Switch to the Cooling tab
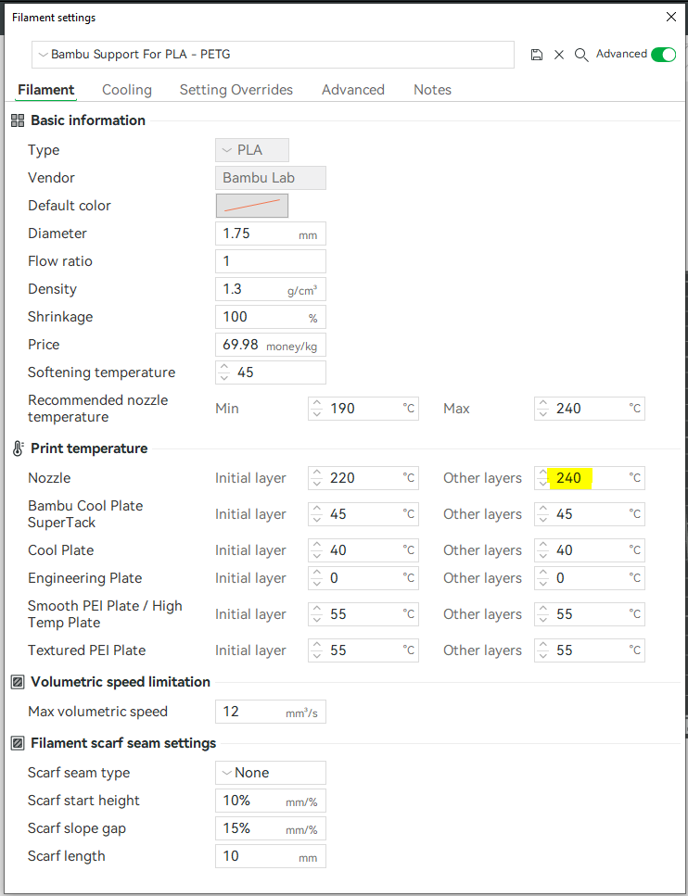Image resolution: width=688 pixels, height=896 pixels. pos(127,90)
